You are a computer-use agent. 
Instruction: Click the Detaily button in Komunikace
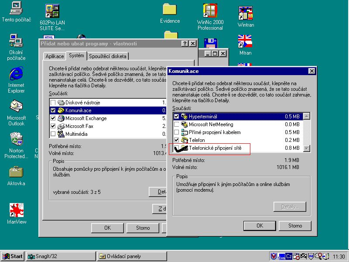290,207
